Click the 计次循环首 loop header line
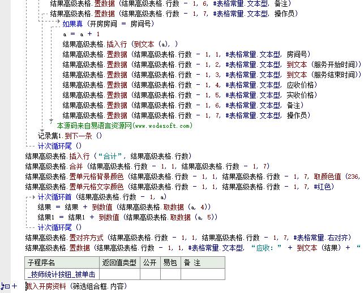The width and height of the screenshot is (364, 293). (102, 197)
